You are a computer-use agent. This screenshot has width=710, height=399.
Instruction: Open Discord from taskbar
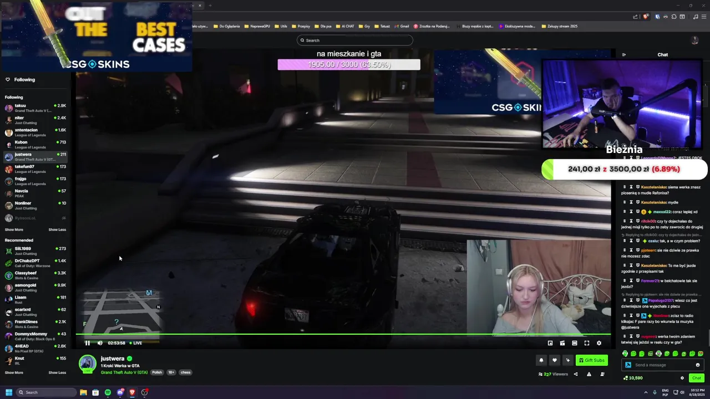120,392
